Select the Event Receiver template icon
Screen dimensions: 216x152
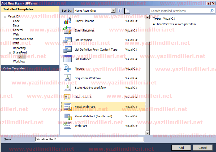coord(67,30)
